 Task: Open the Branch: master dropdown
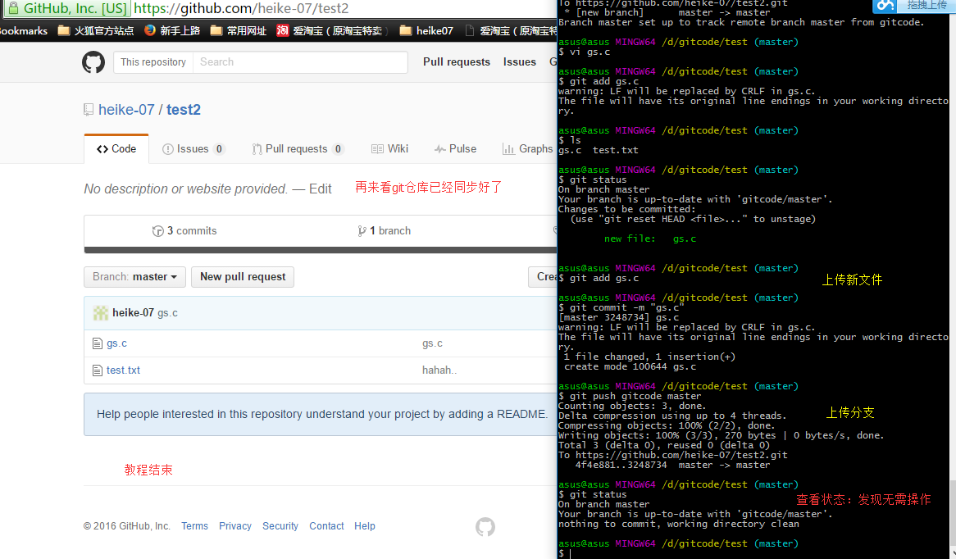pyautogui.click(x=134, y=277)
